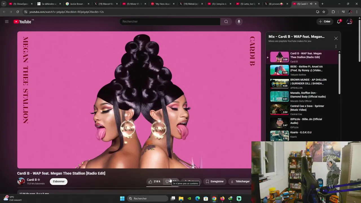Open the Chrome media control icon

point(343,12)
